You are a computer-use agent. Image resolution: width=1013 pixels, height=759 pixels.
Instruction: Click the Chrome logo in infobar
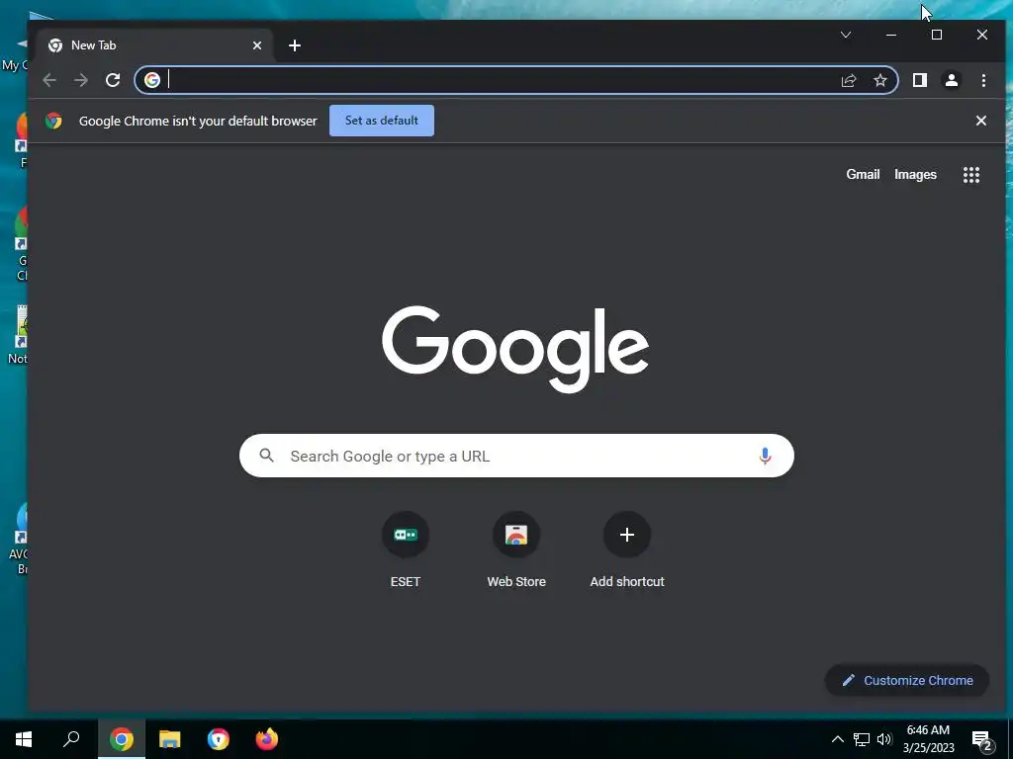tap(53, 121)
